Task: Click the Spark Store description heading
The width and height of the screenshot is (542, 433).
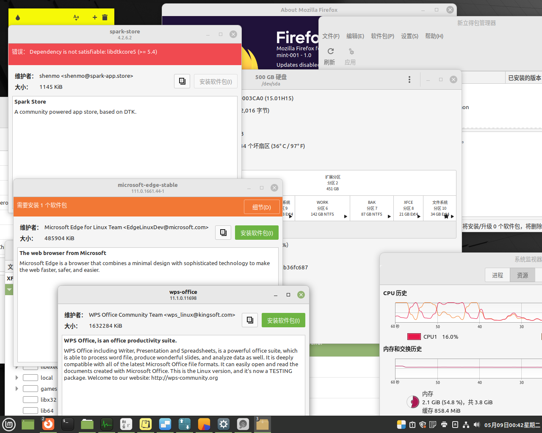Action: click(30, 101)
